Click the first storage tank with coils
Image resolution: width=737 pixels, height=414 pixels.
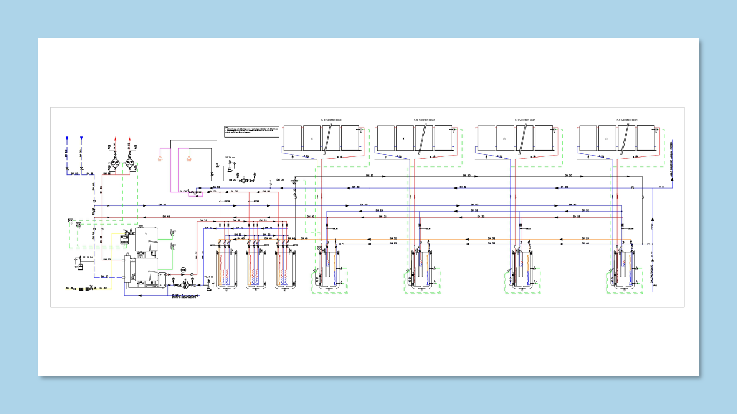(226, 269)
